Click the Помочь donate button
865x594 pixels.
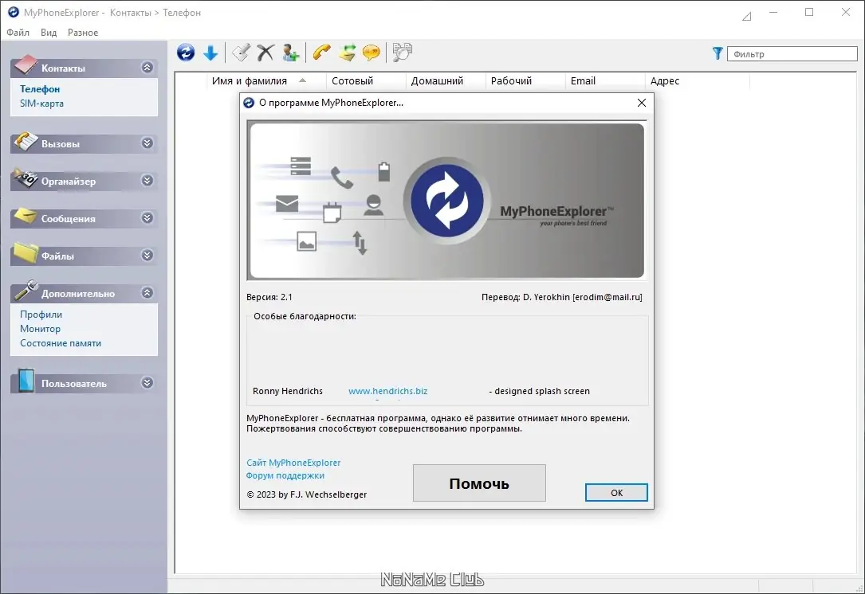[x=479, y=483]
